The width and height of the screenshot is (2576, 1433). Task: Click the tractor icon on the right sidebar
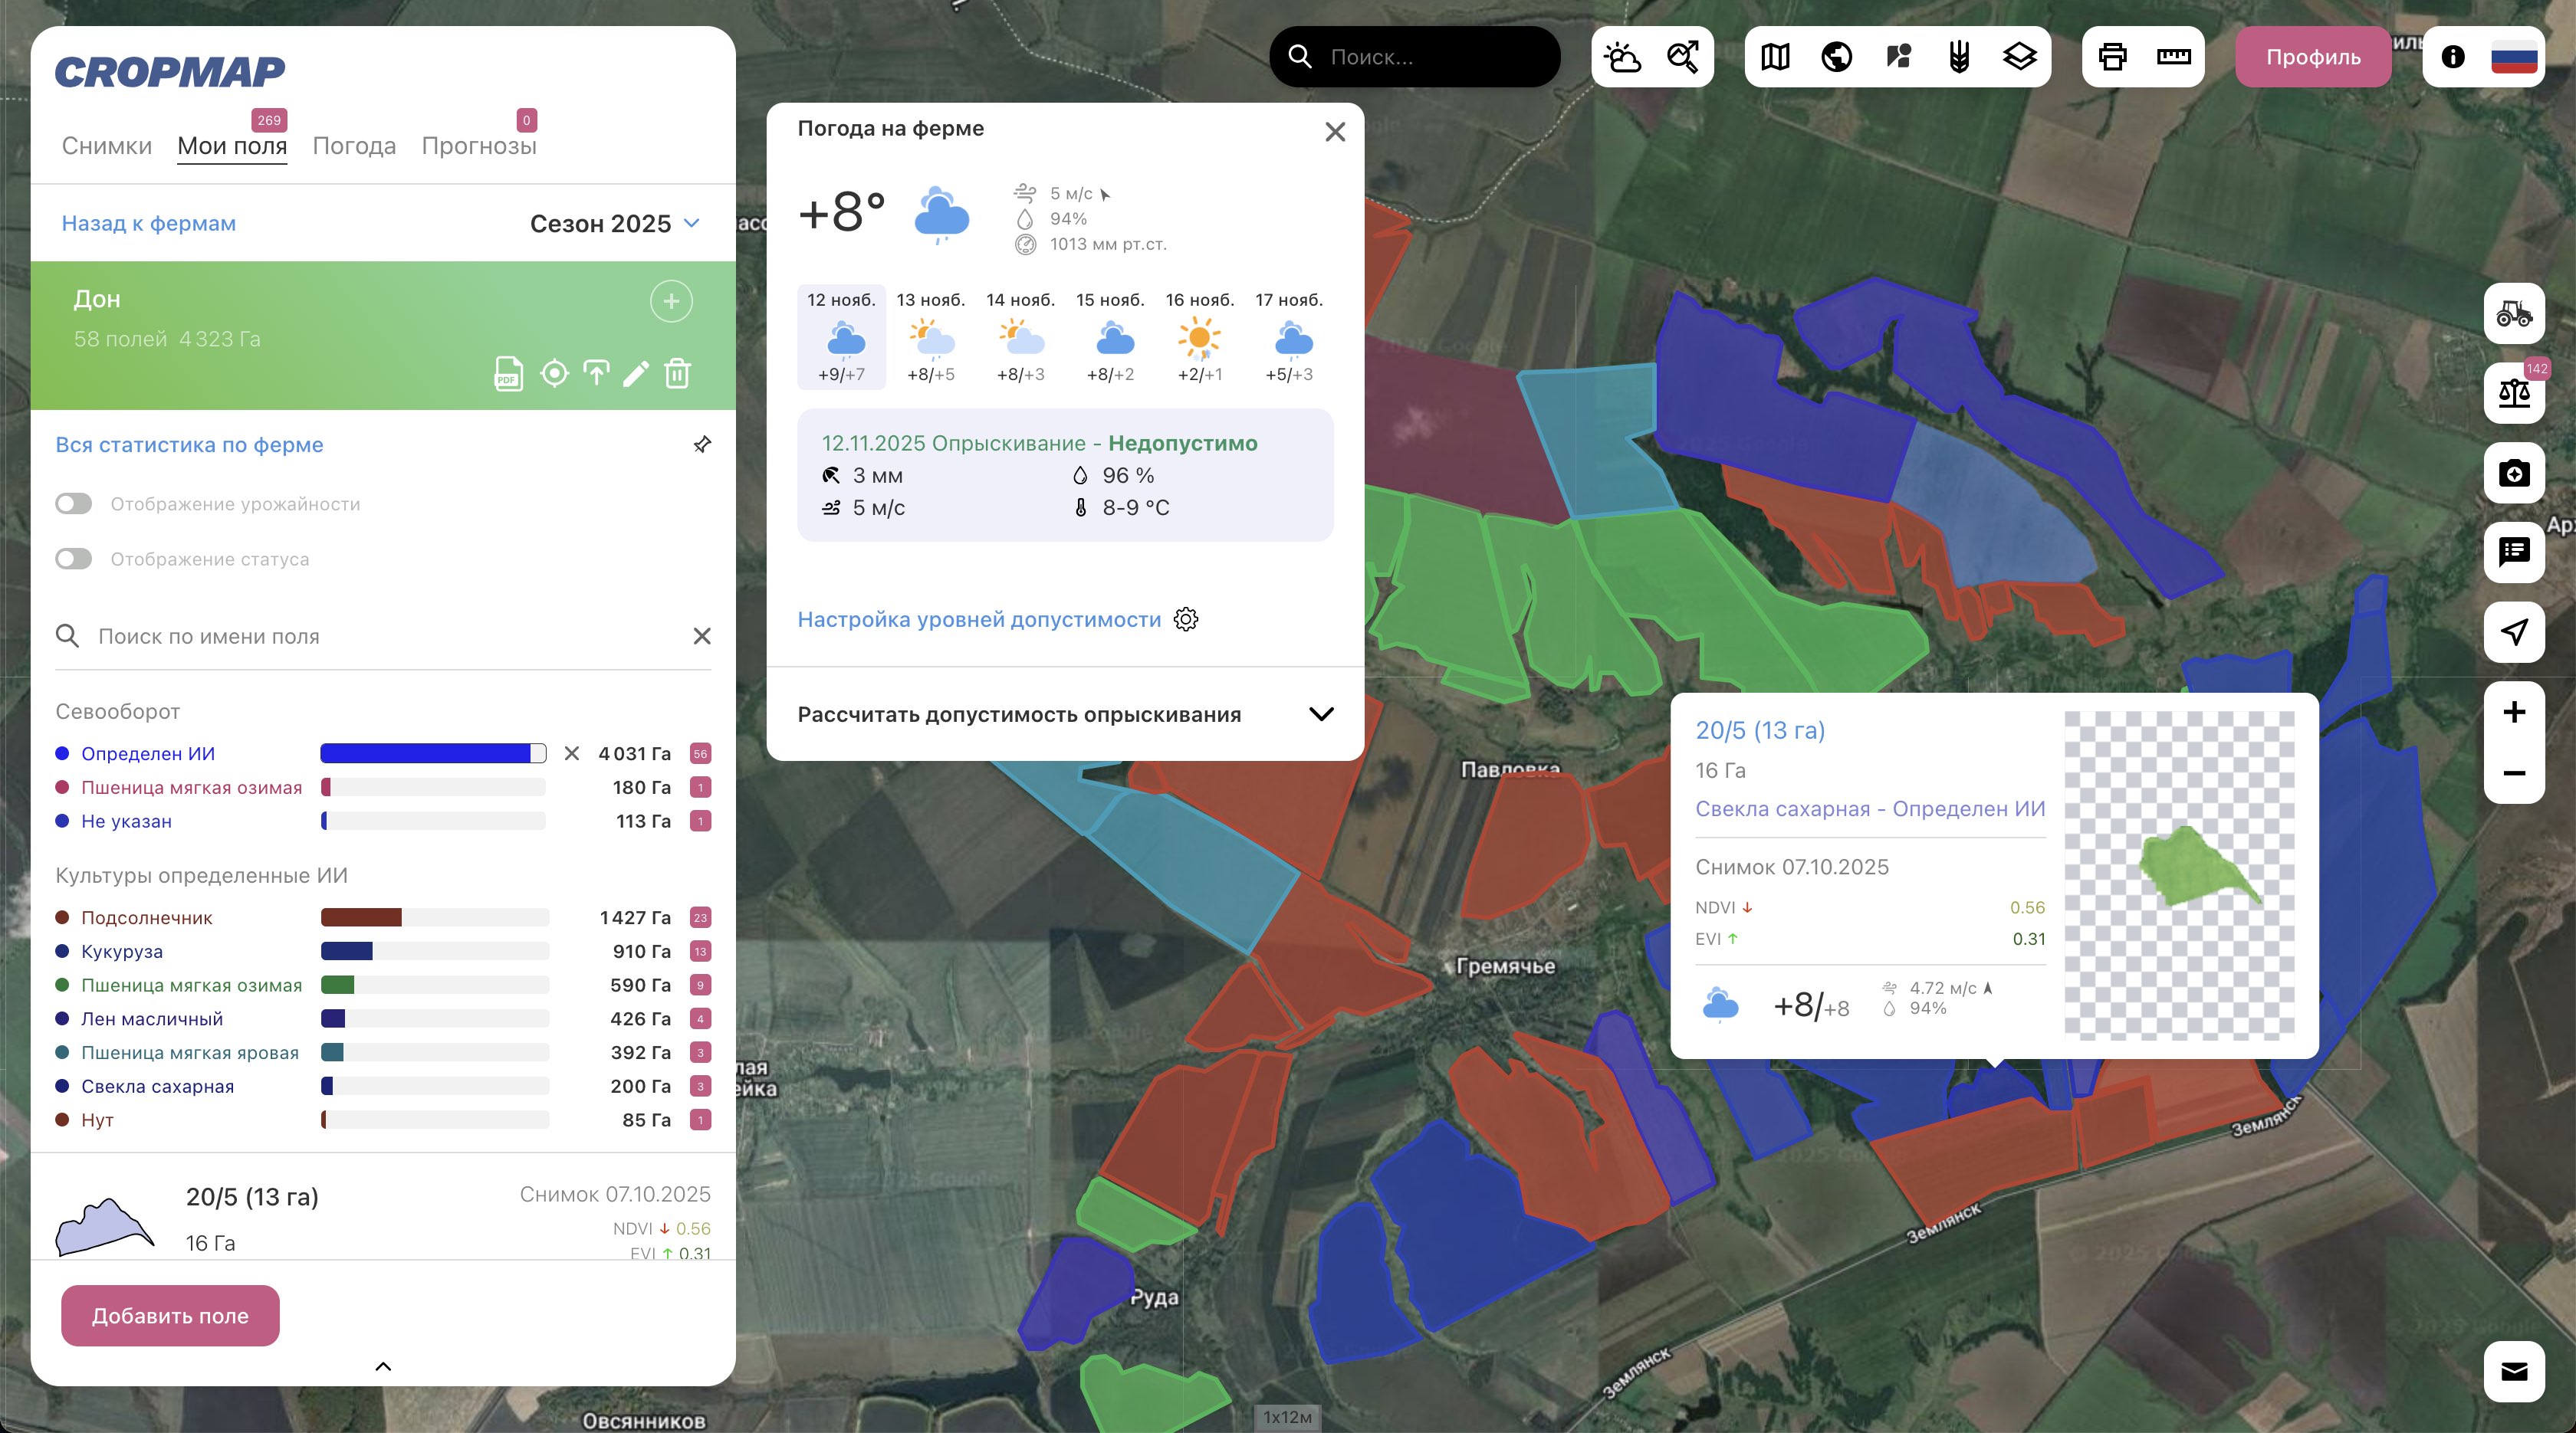pos(2513,313)
